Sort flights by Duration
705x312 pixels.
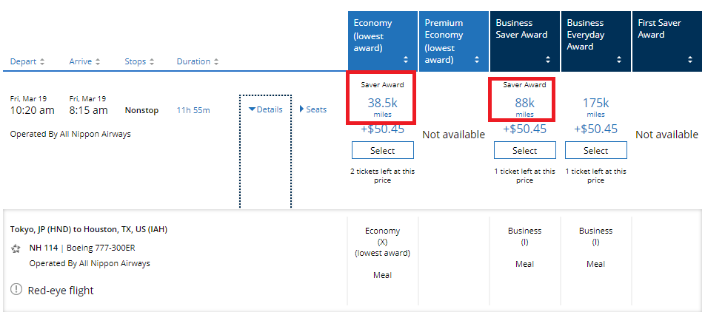(x=198, y=61)
